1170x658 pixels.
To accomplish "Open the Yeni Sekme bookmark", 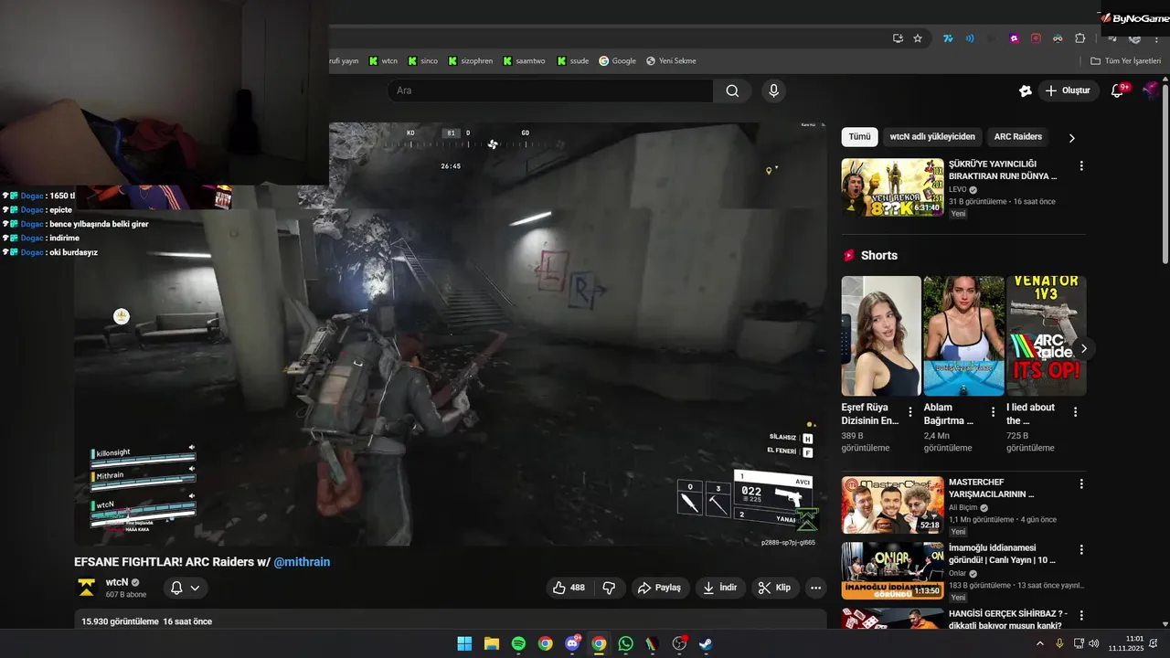I will (671, 61).
